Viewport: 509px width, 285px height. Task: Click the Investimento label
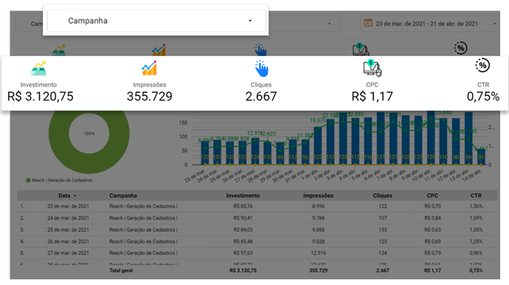click(x=38, y=85)
